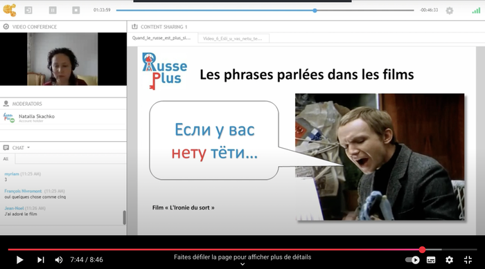The width and height of the screenshot is (485, 269).
Task: Skip to the next video
Action: click(40, 260)
